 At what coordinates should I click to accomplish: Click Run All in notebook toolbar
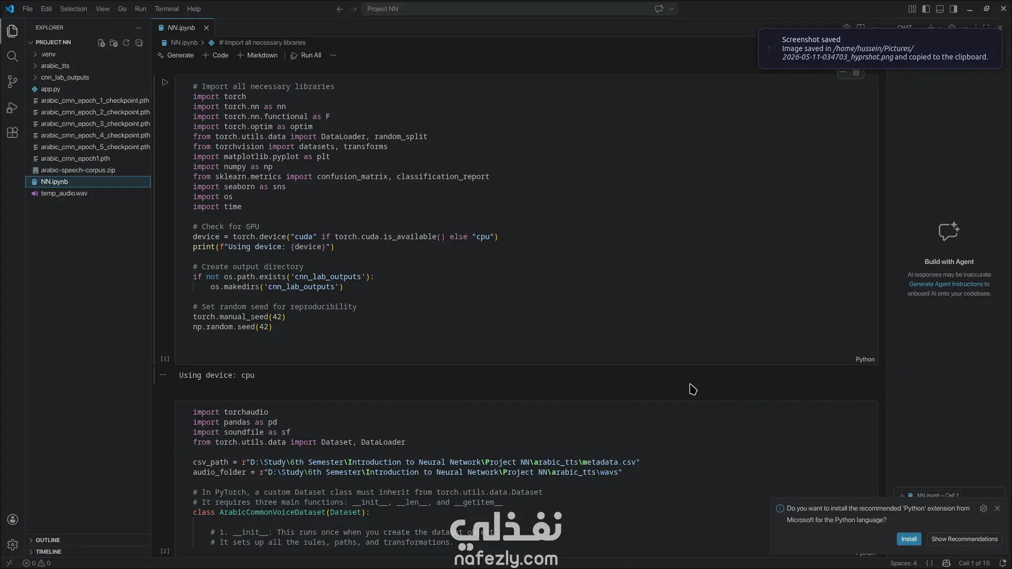306,55
